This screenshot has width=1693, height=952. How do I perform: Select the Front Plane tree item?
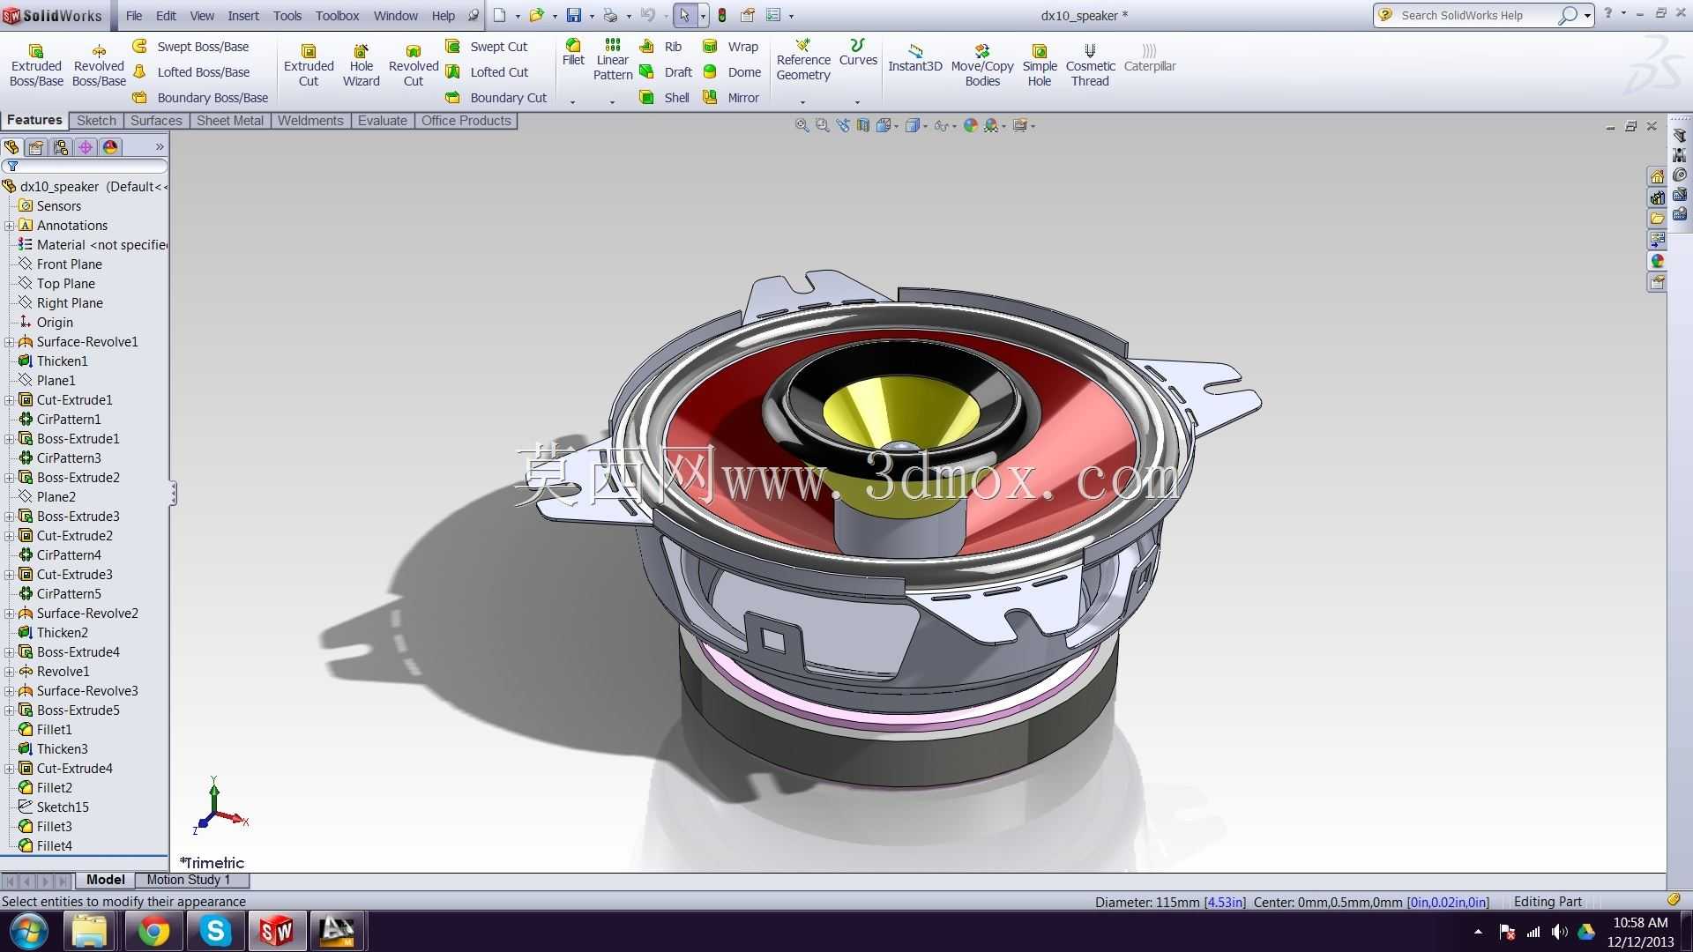(60, 264)
